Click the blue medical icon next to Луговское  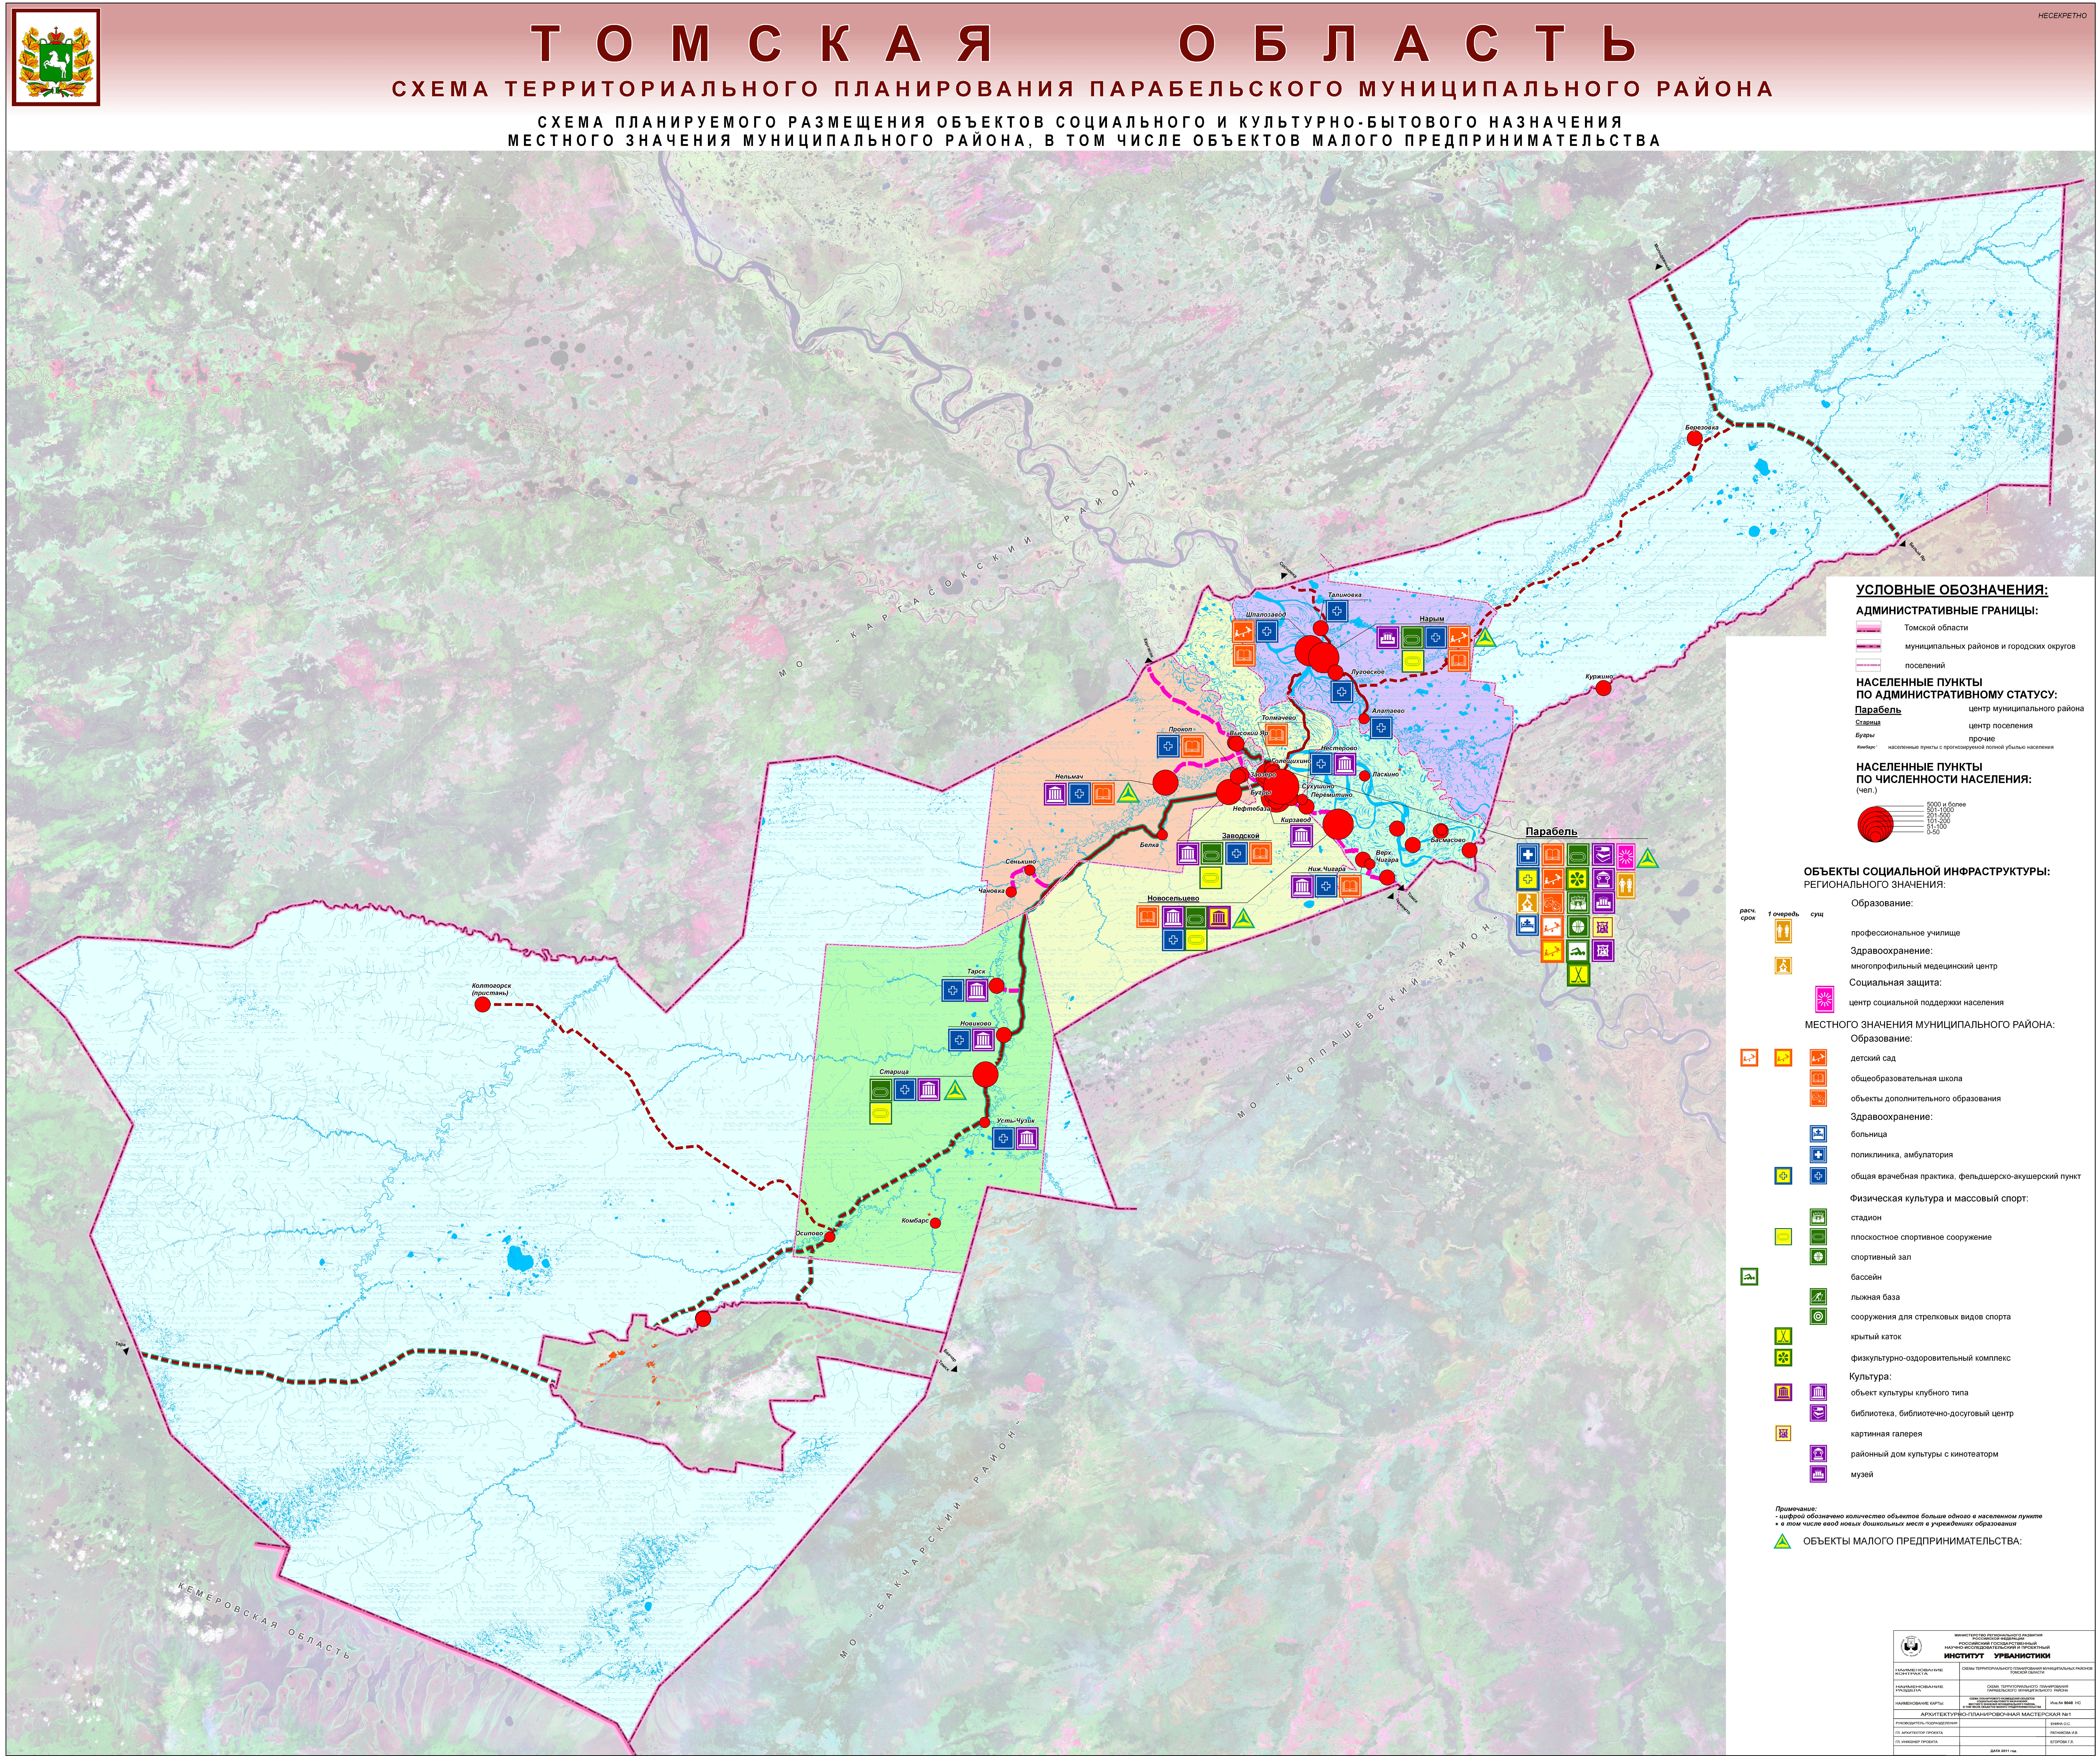pyautogui.click(x=1342, y=692)
